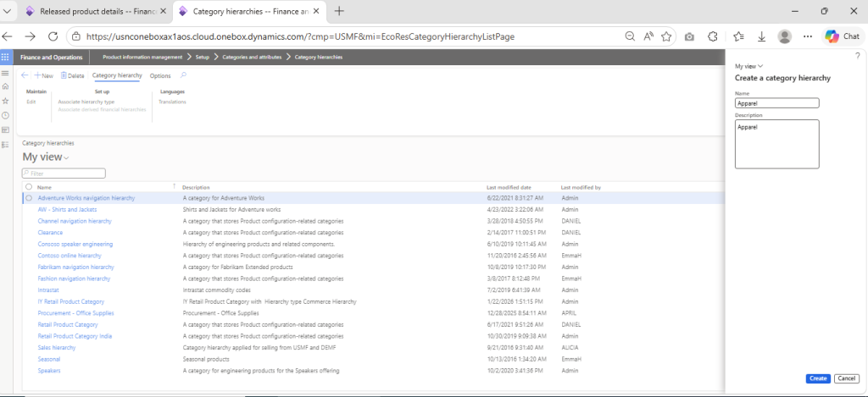Click the Copilot Chat icon in Edge
868x397 pixels.
point(840,36)
